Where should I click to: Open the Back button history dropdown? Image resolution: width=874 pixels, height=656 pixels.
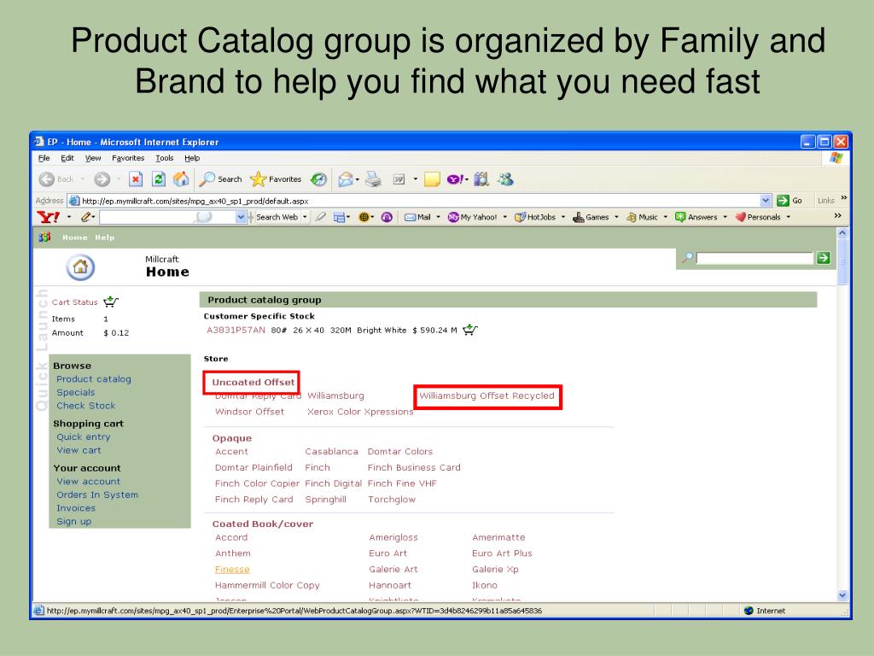click(x=83, y=179)
